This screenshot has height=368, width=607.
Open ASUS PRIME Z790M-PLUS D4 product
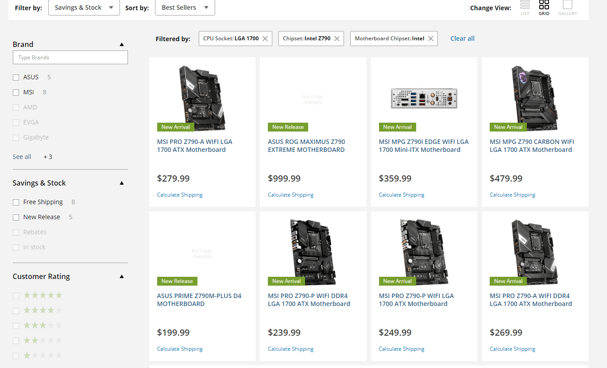click(x=199, y=300)
